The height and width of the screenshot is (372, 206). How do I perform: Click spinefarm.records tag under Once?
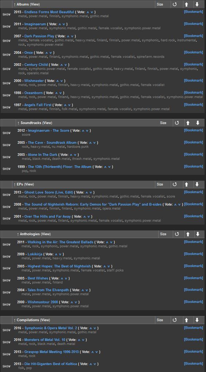coord(151,57)
